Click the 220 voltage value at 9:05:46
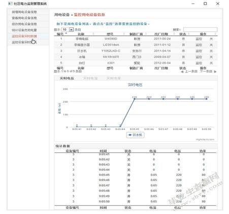The image size is (229, 214). pos(179,180)
